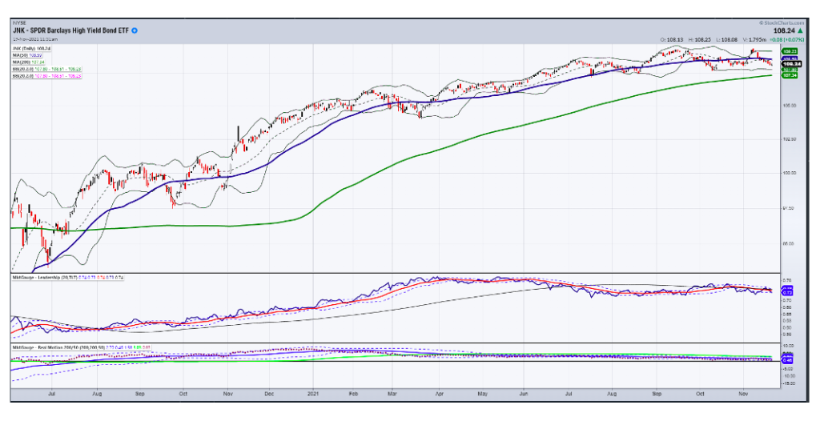Screen dimensions: 820x421
Task: Click the NYSE exchange label
Action: (x=18, y=23)
